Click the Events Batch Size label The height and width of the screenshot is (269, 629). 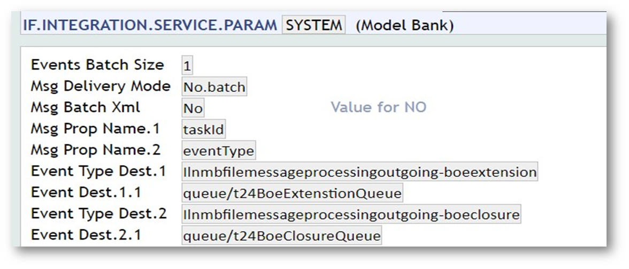coord(97,65)
